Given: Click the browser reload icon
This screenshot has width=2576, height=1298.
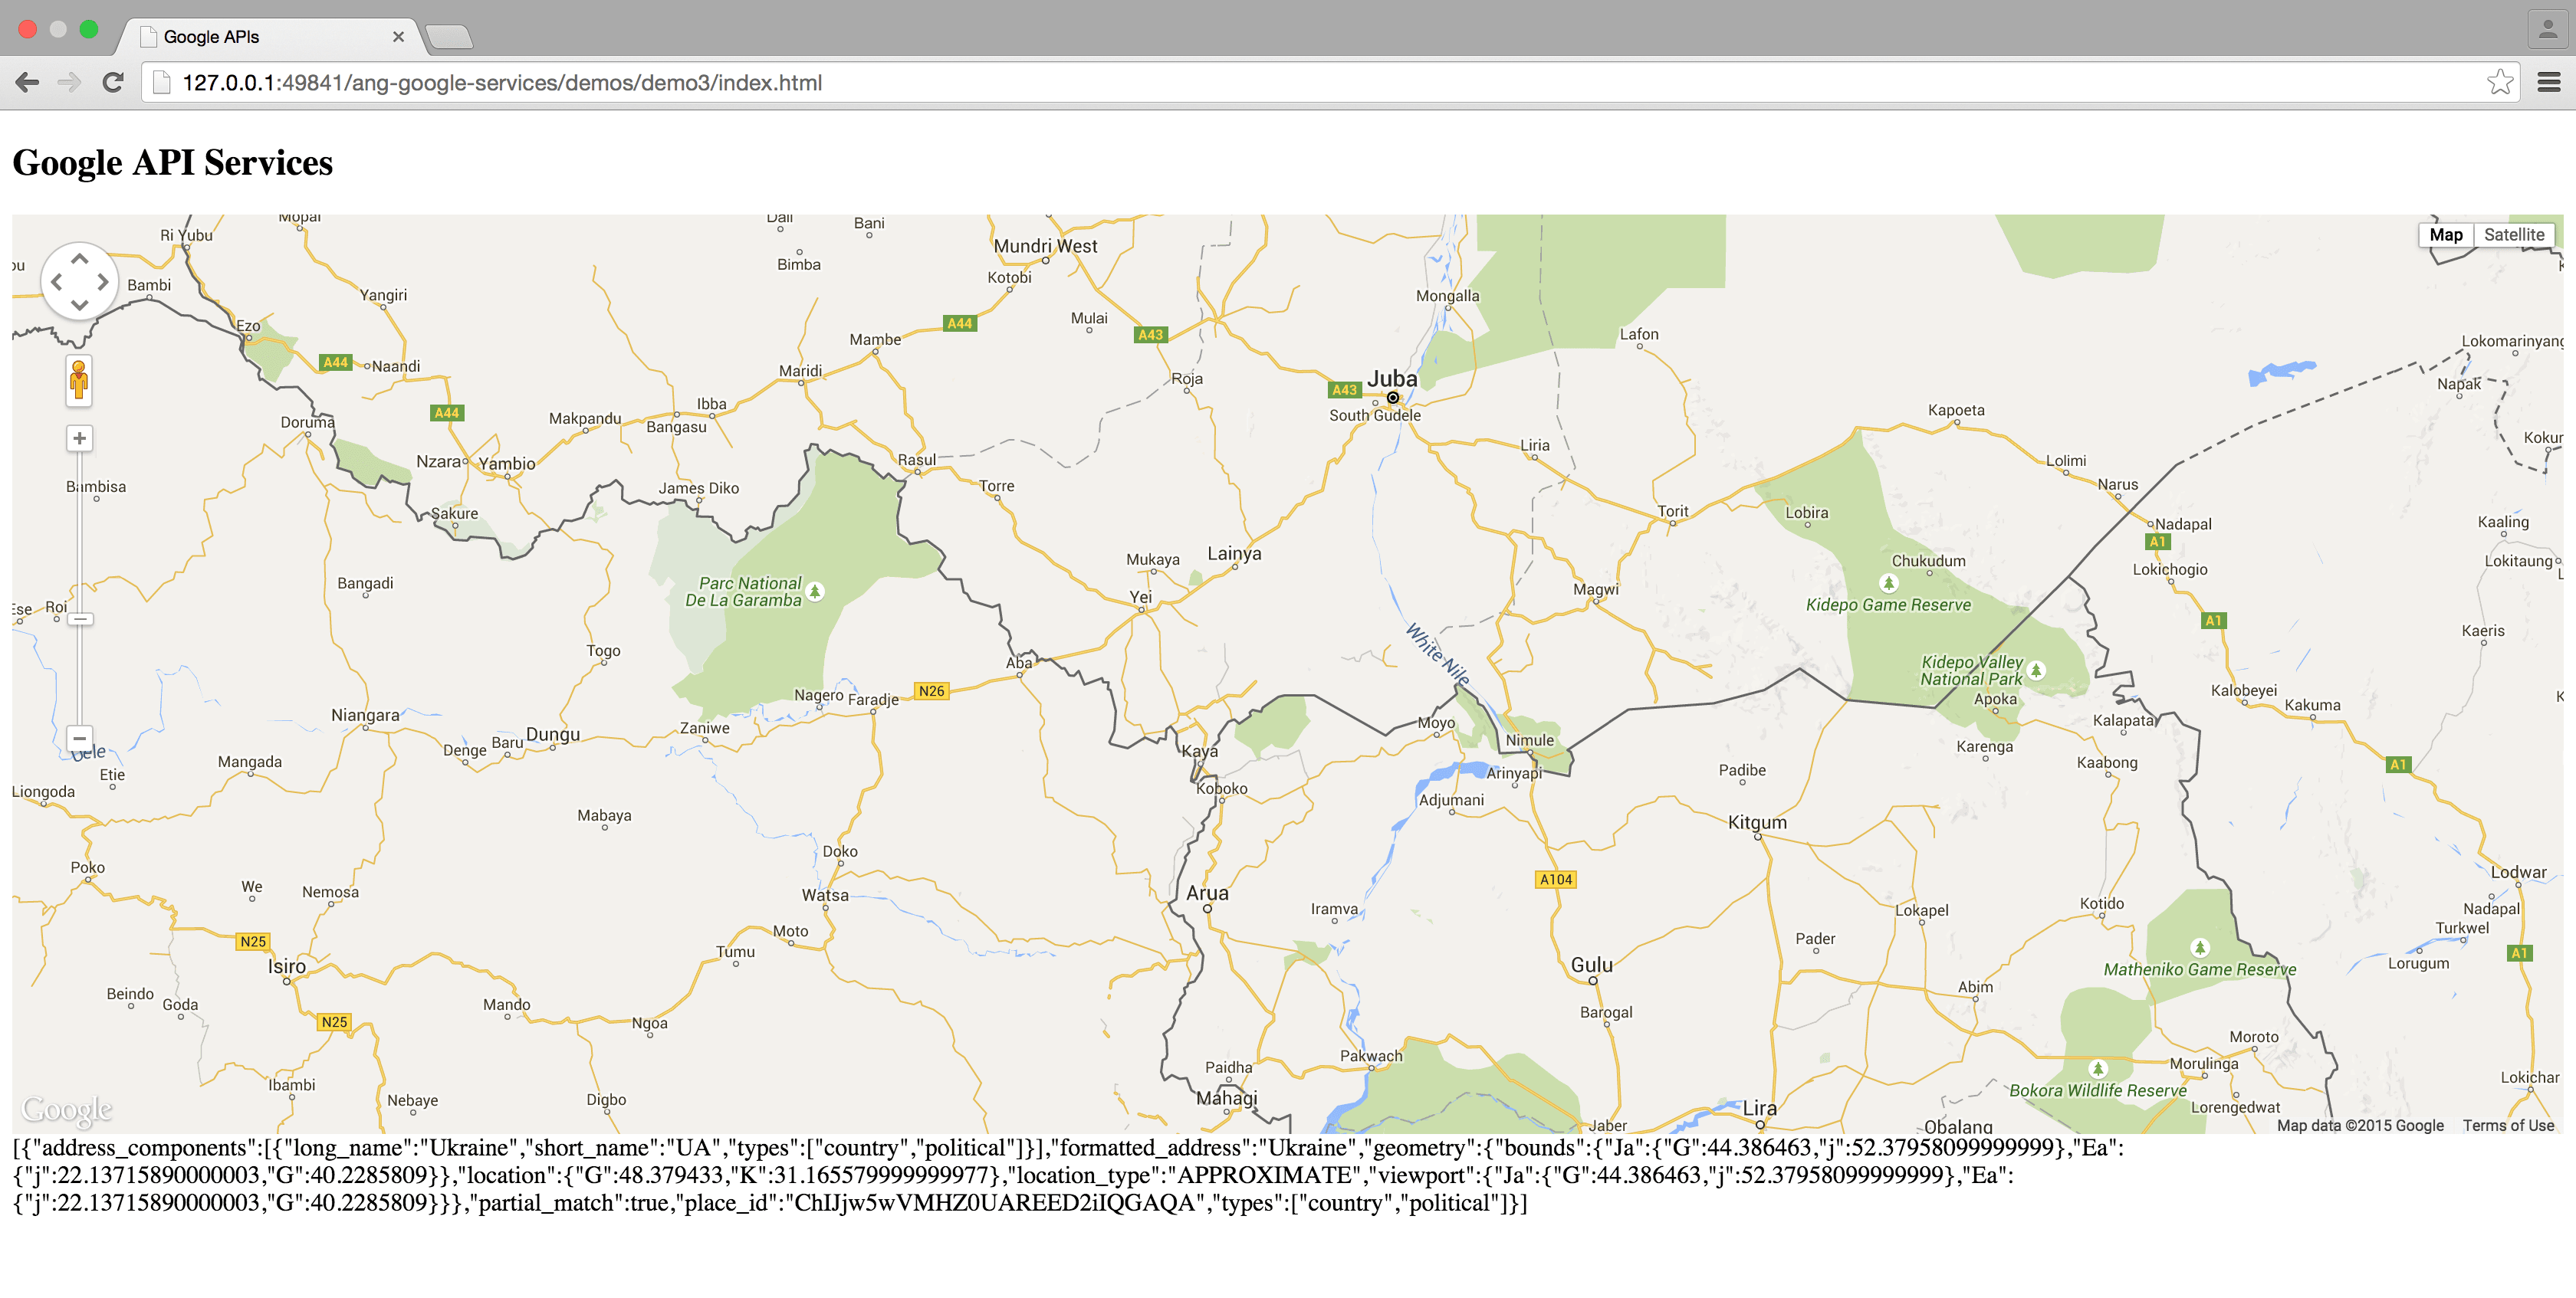Looking at the screenshot, I should coord(113,83).
